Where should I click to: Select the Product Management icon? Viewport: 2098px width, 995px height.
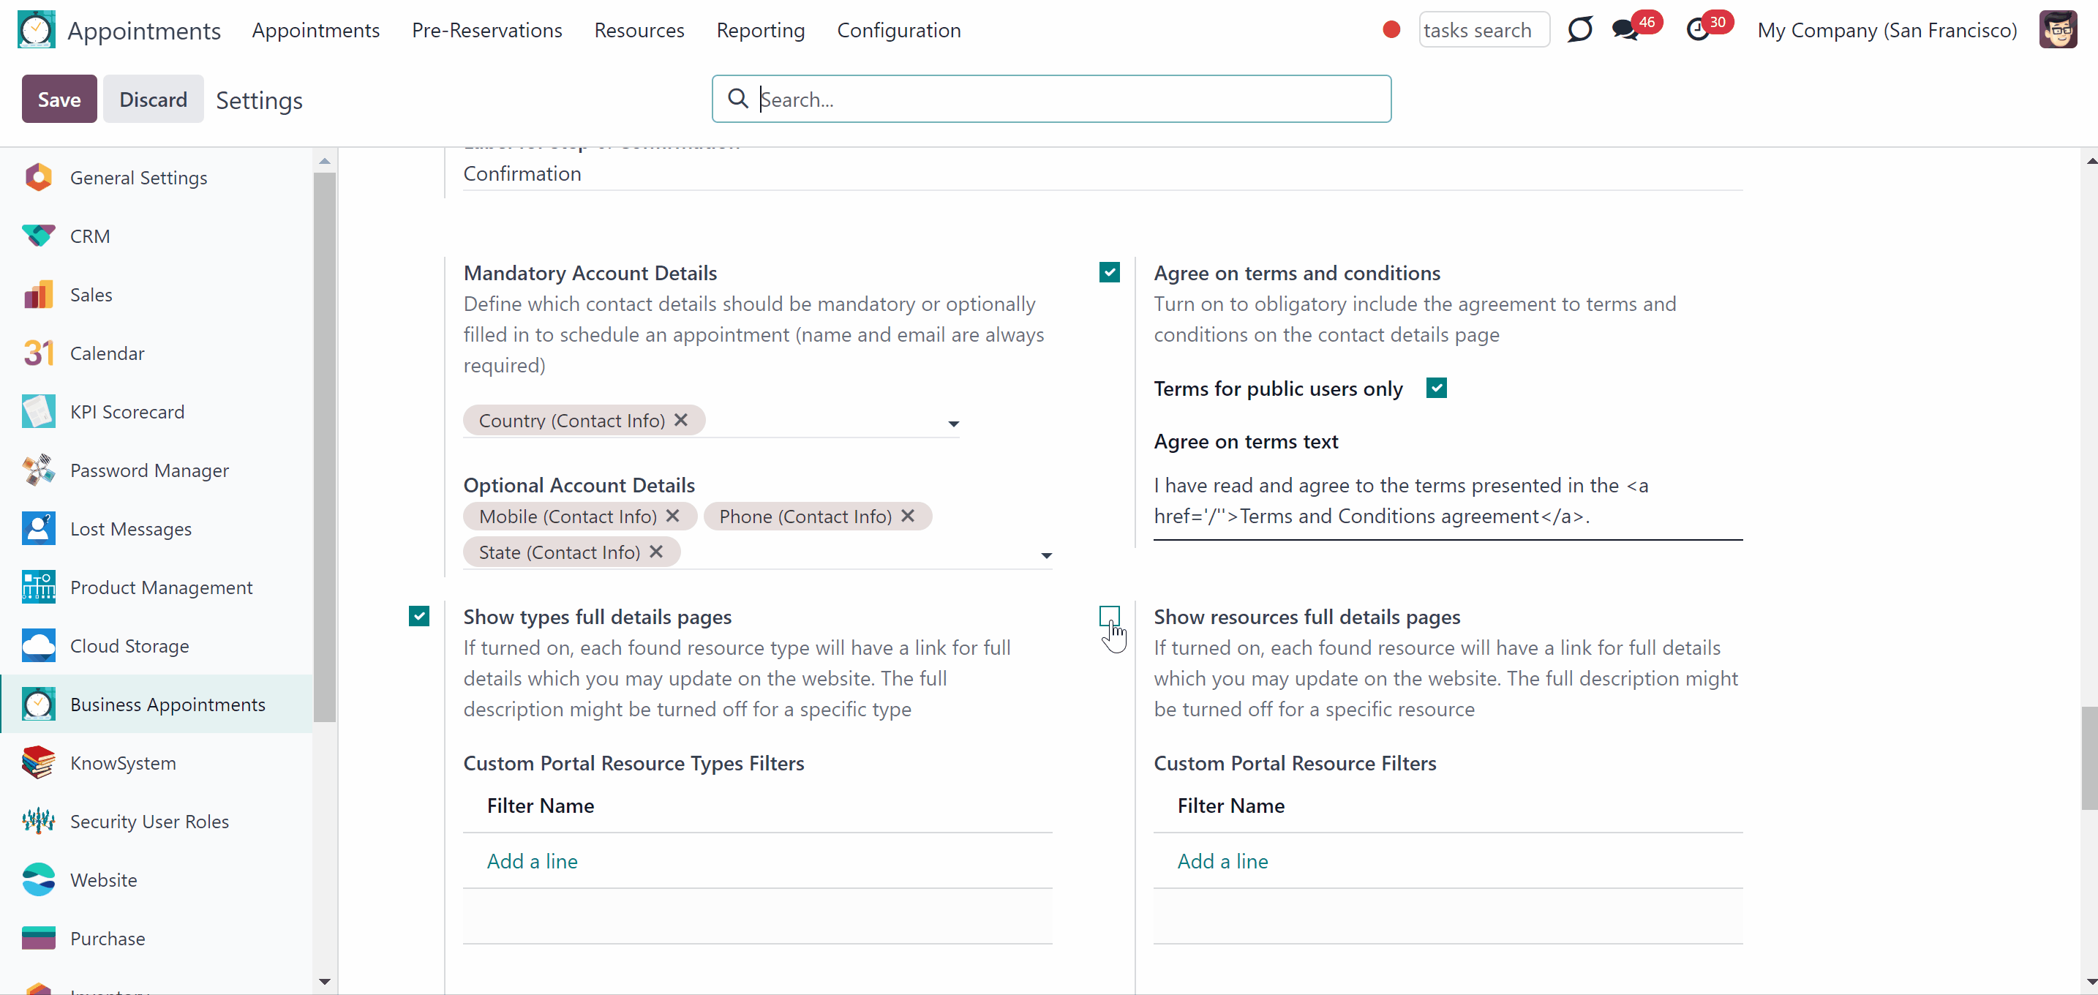pos(38,587)
